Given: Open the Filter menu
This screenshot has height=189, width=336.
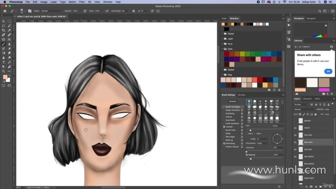Looking at the screenshot, I should pos(82,2).
